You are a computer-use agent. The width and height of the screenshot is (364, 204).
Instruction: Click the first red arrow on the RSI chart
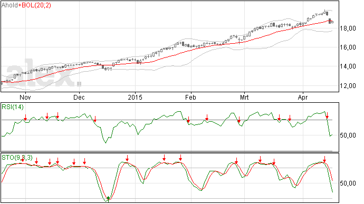point(25,117)
